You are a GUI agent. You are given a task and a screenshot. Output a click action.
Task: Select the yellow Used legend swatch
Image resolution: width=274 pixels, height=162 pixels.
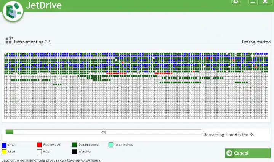[4, 152]
